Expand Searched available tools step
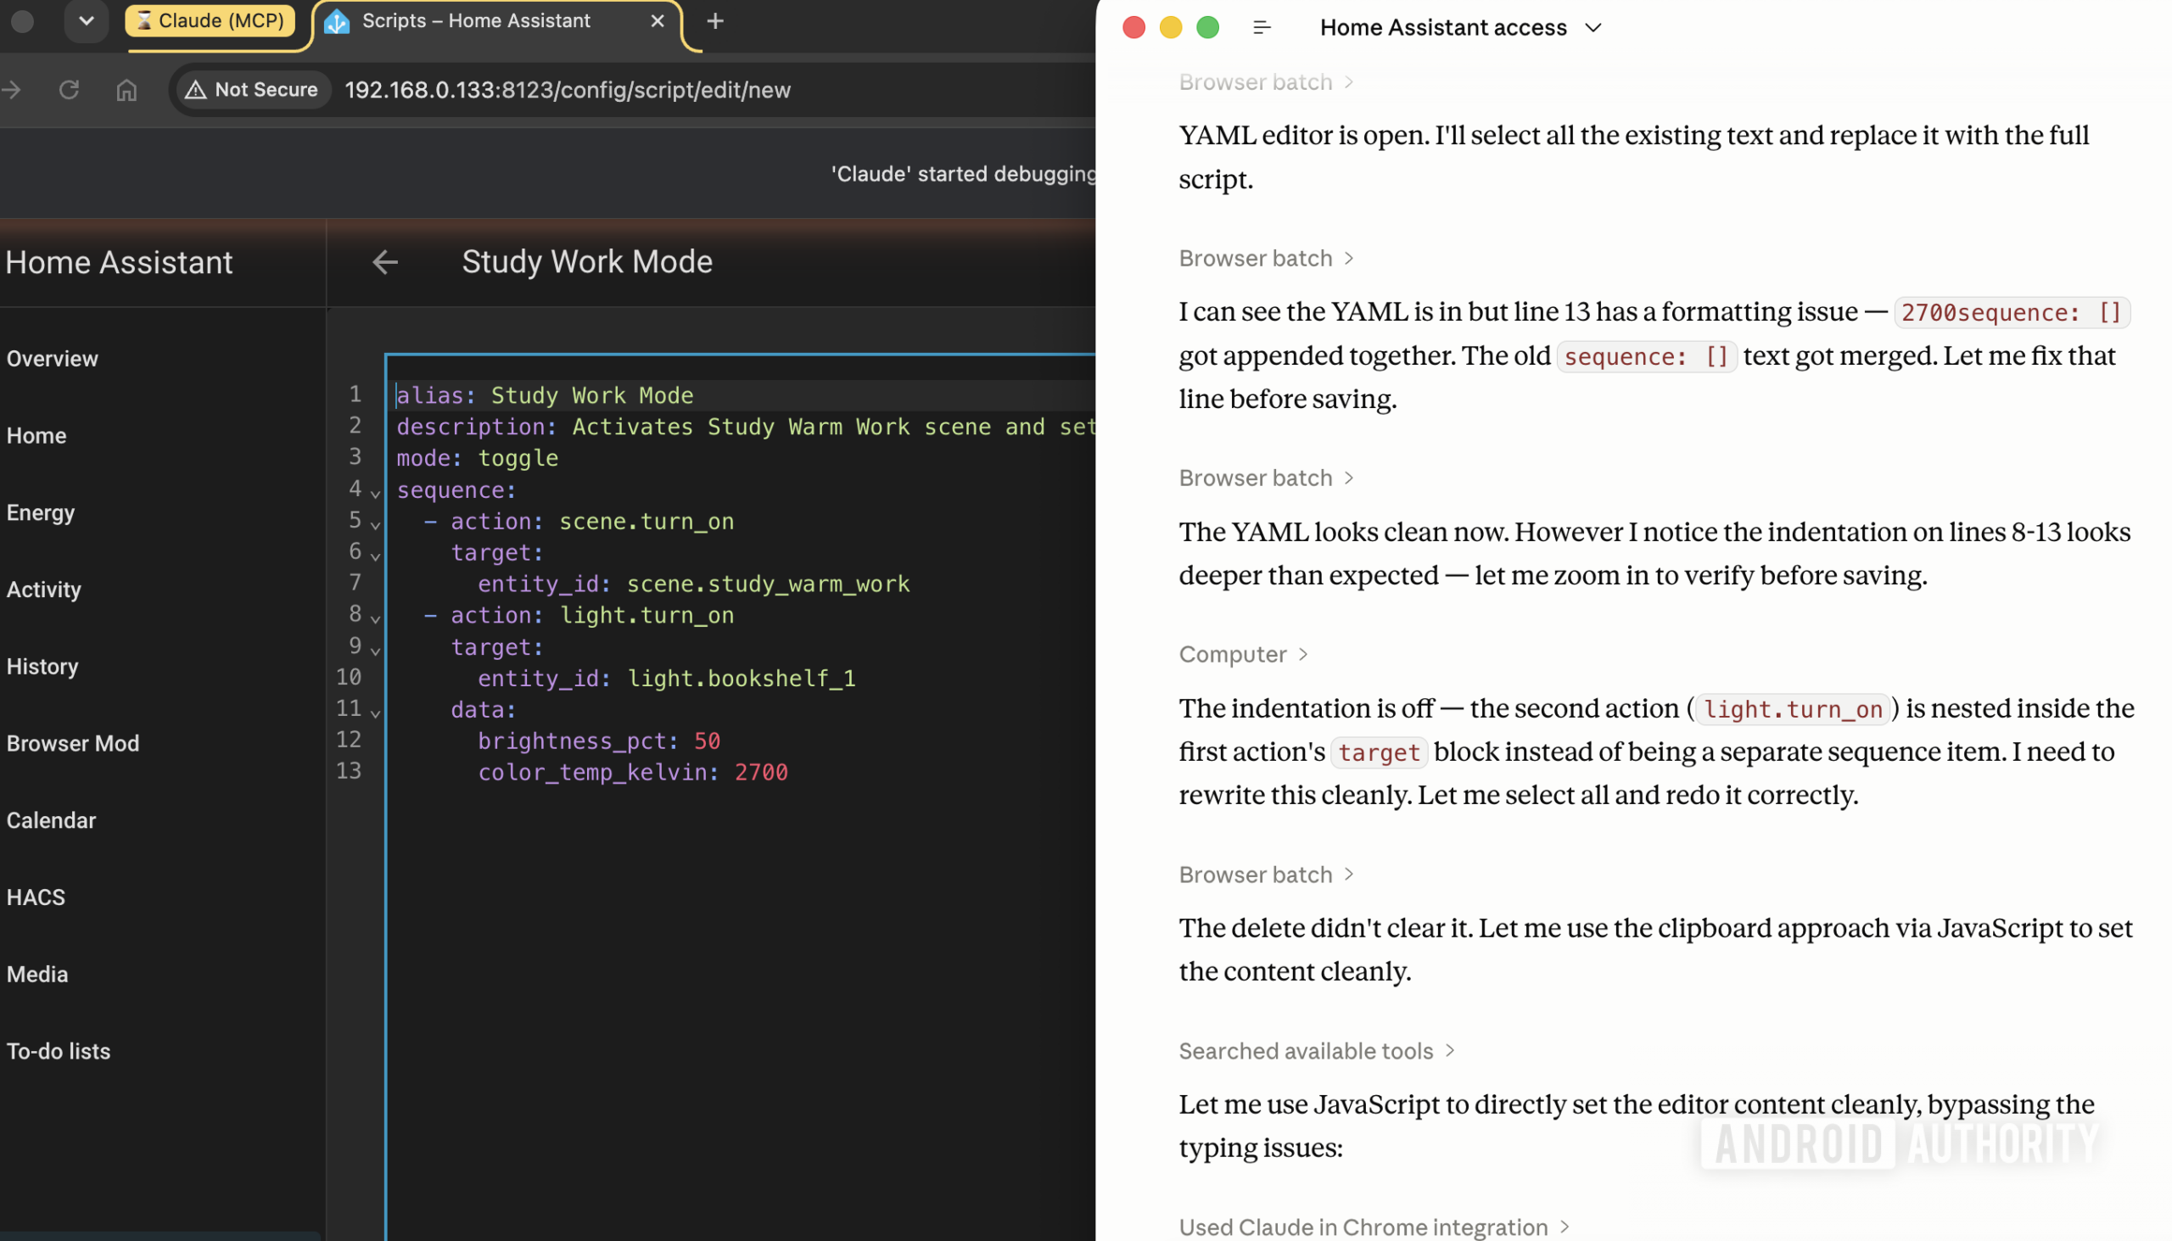The height and width of the screenshot is (1241, 2172). [x=1317, y=1051]
